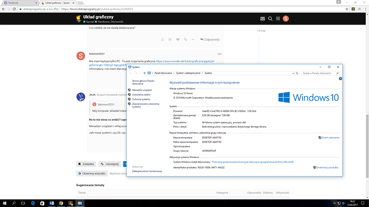This screenshot has width=369, height=207.
Task: Refresh the Control Panel address bar
Action: pos(297,73)
